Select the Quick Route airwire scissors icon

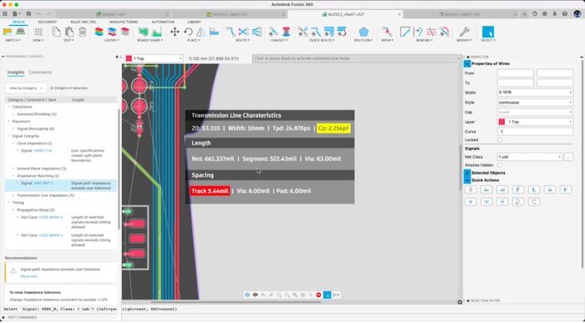303,32
